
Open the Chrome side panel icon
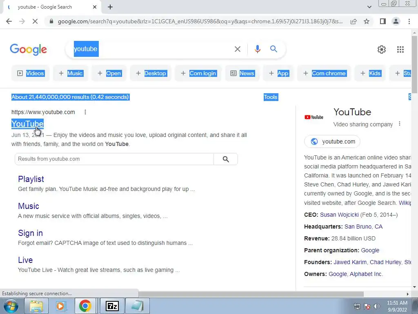383,21
